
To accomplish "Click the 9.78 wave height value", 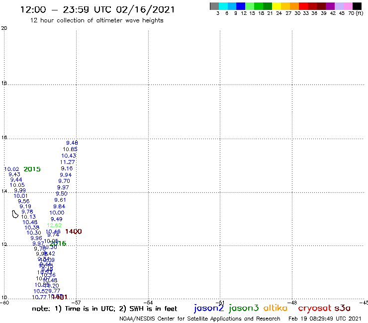I will 27,212.
